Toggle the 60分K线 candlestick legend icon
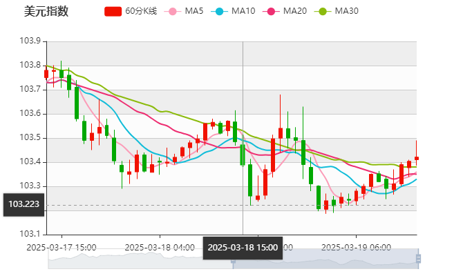Image resolution: width=463 pixels, height=276 pixels. click(113, 11)
